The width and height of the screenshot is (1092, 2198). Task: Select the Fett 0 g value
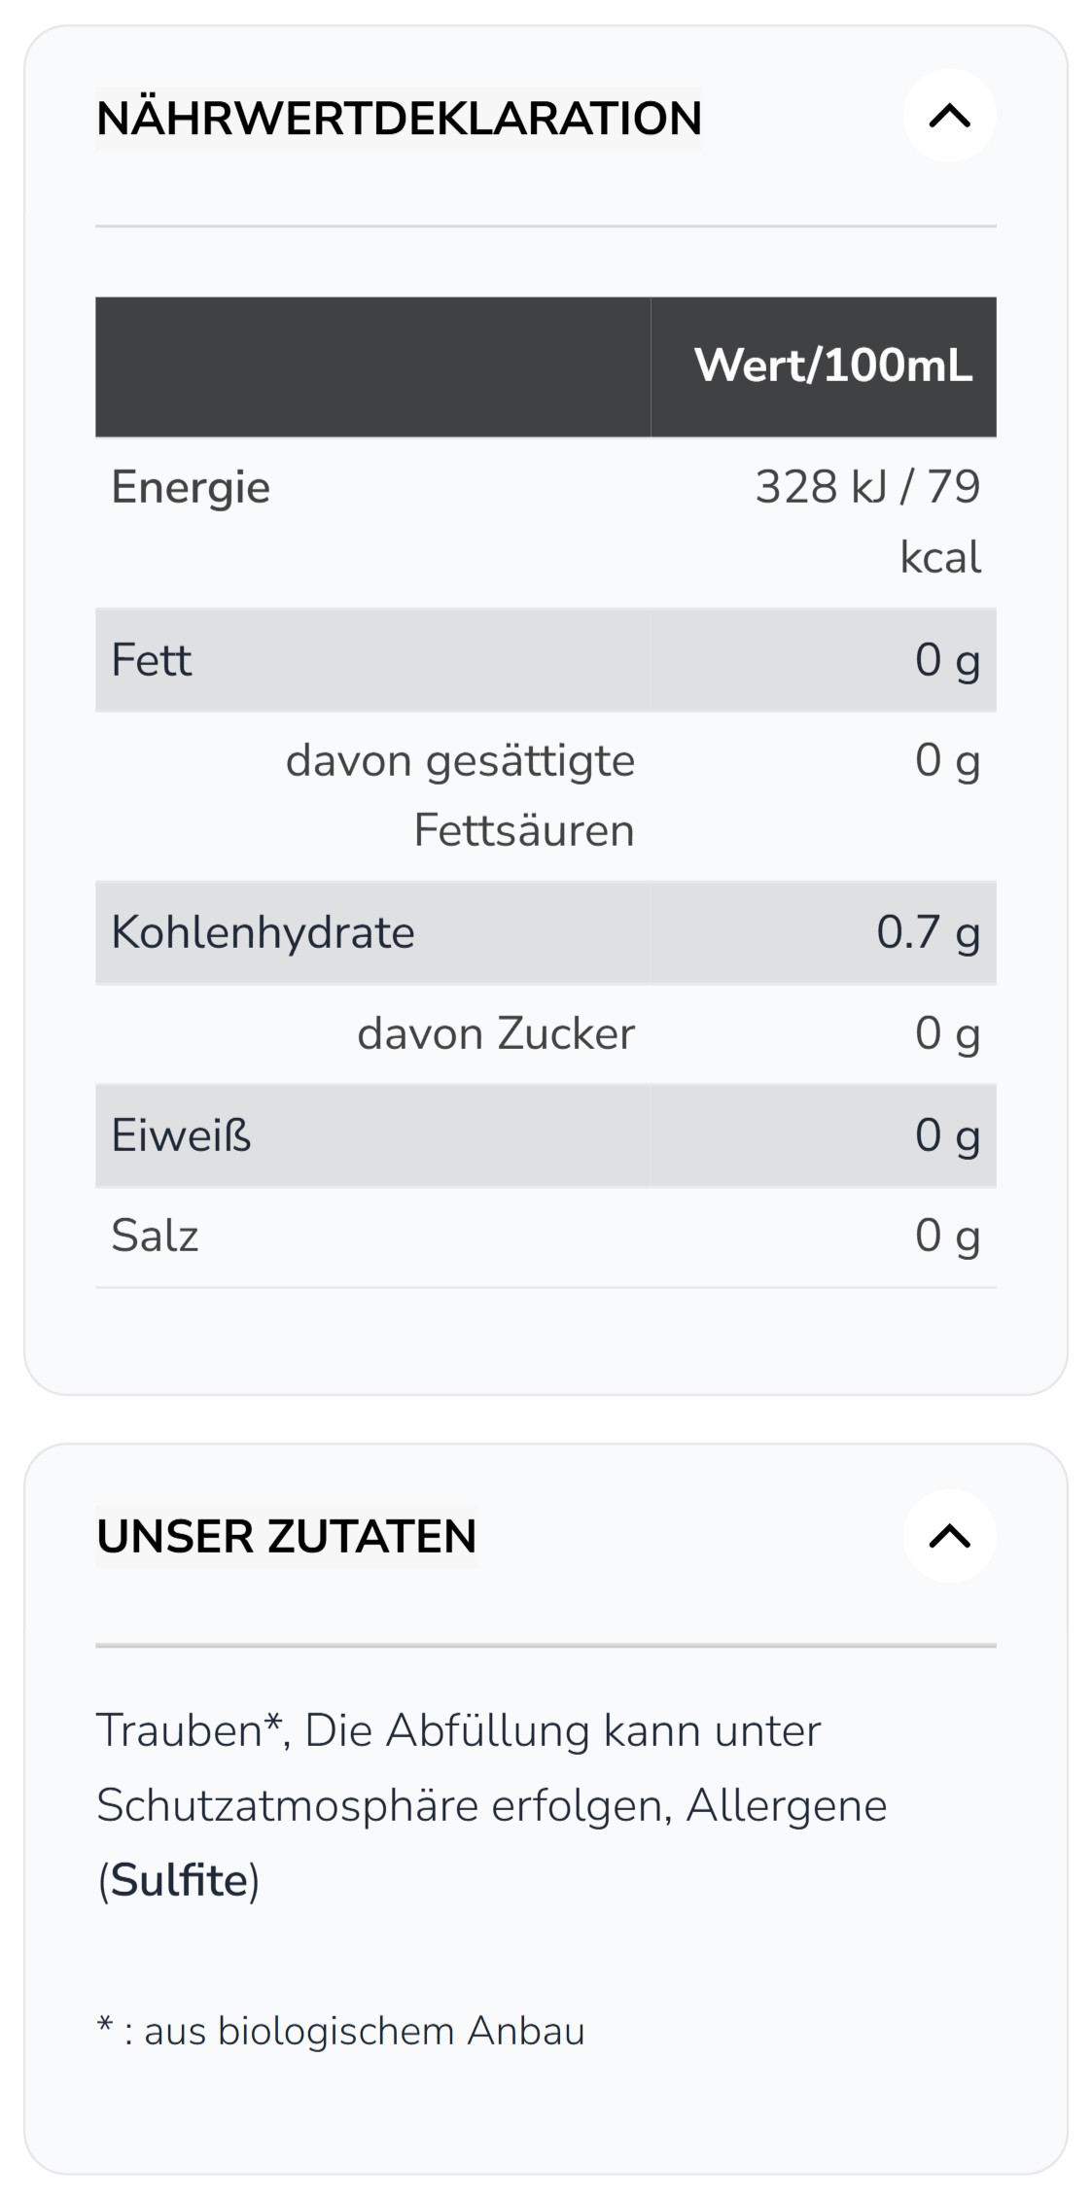coord(947,661)
